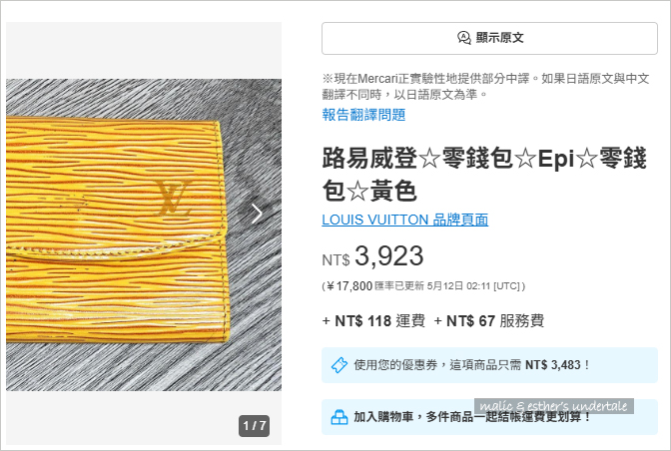Viewport: 671px width, 451px height.
Task: Click the Mercari translation notice text
Action: point(485,87)
